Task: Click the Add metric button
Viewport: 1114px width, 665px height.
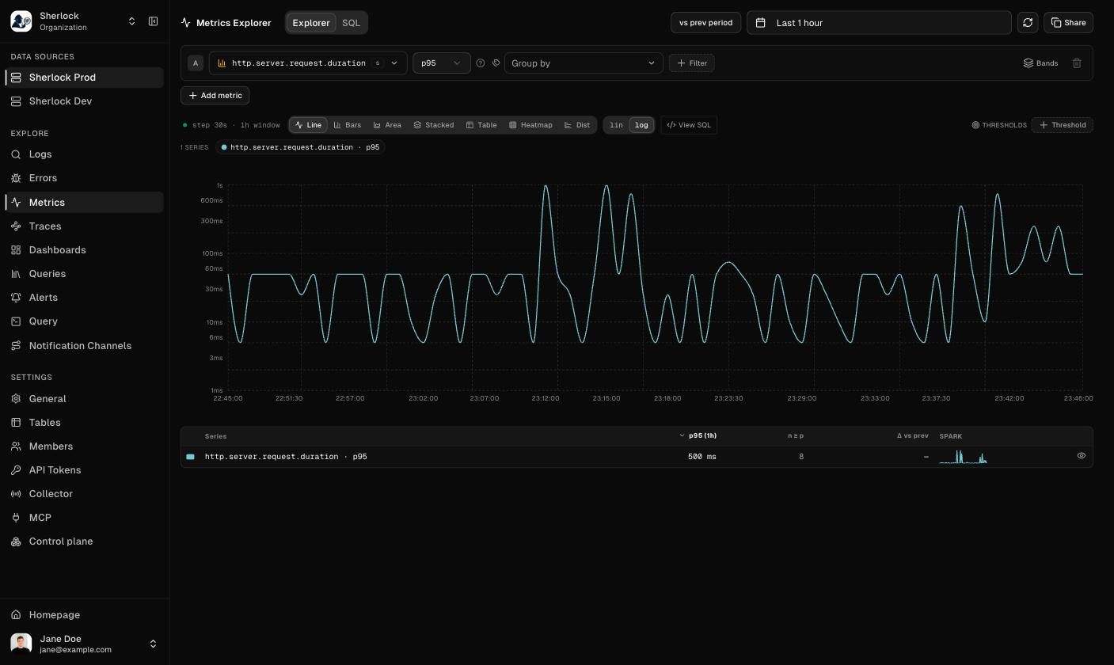Action: pyautogui.click(x=215, y=96)
